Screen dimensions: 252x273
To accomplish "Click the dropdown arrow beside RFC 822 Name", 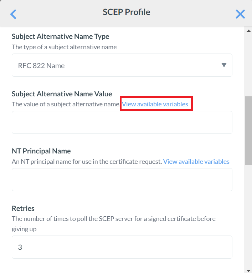I will 224,65.
